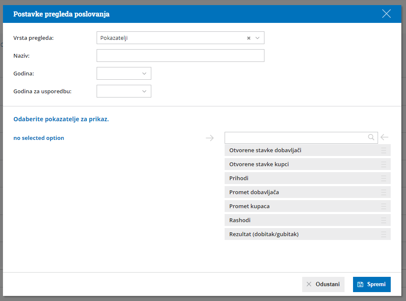
Task: Select the Otvorene stavke dobavljači indicator
Action: pos(265,150)
